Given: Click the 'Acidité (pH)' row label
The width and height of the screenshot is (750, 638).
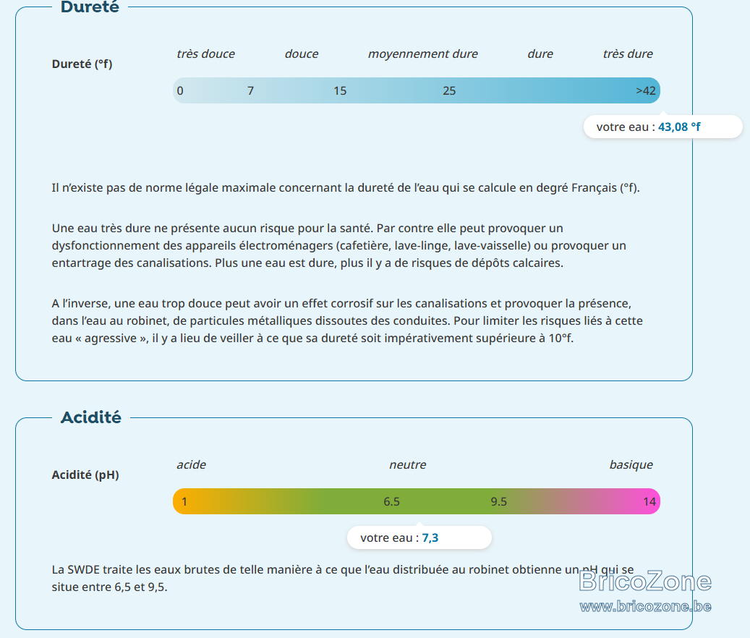Looking at the screenshot, I should pos(85,475).
